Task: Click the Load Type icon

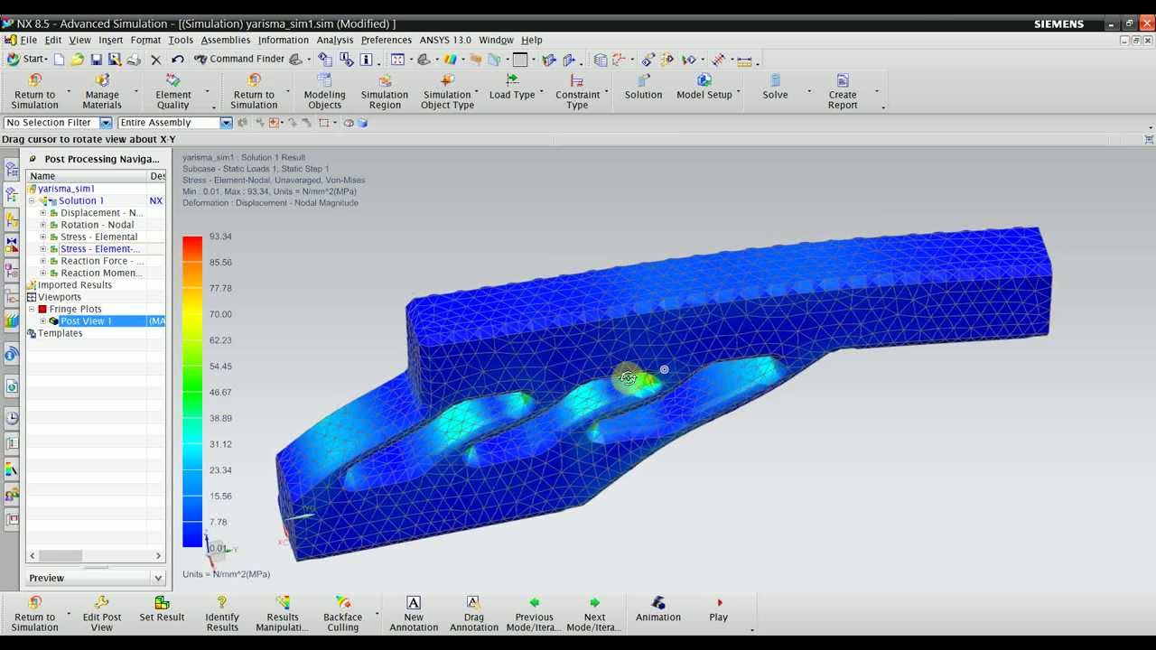Action: click(x=512, y=80)
